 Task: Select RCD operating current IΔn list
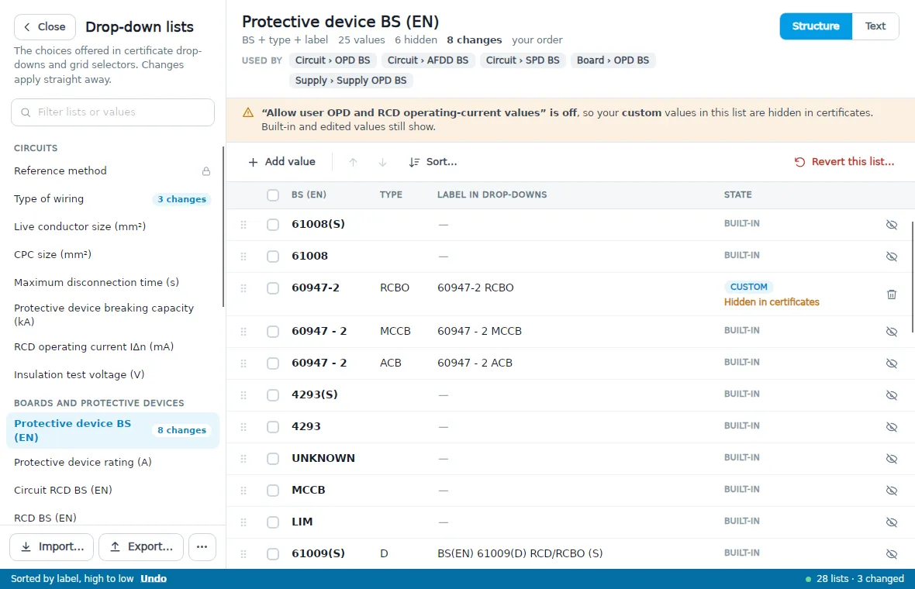tap(112, 346)
